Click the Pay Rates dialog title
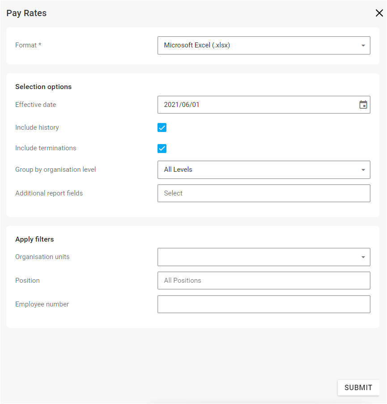This screenshot has width=387, height=404. coord(26,13)
